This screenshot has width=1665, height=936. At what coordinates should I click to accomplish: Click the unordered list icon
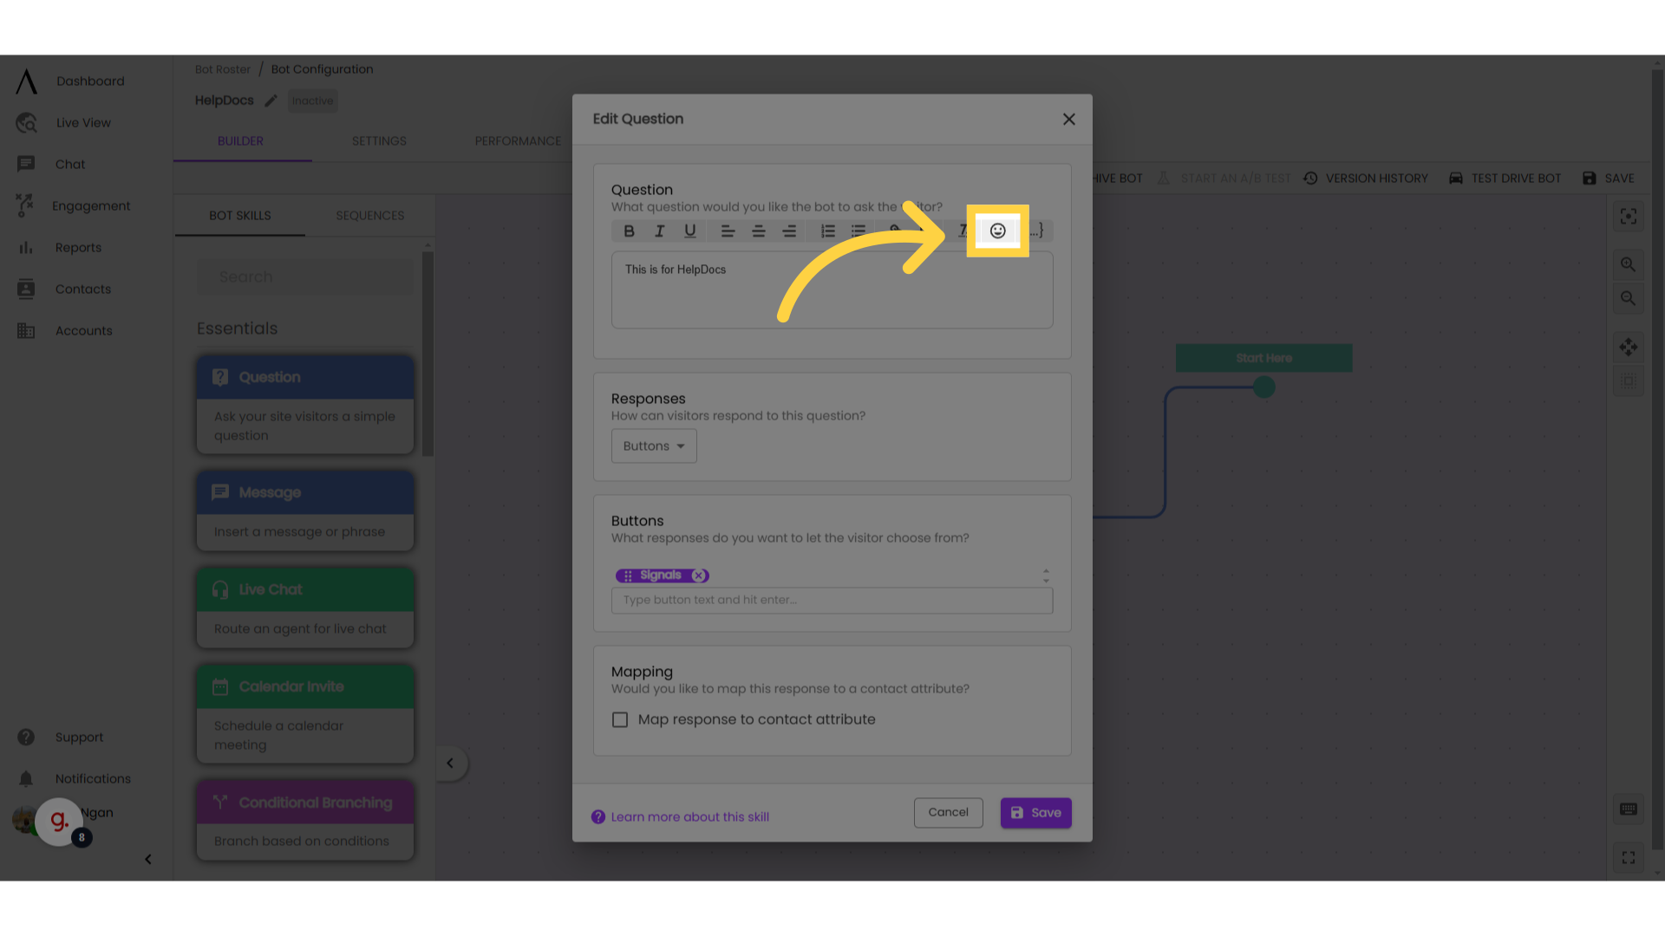[859, 231]
